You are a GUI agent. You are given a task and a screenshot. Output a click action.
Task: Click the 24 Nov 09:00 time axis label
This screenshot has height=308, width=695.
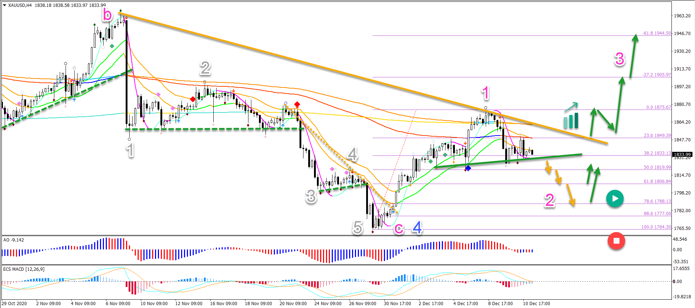coord(328,304)
